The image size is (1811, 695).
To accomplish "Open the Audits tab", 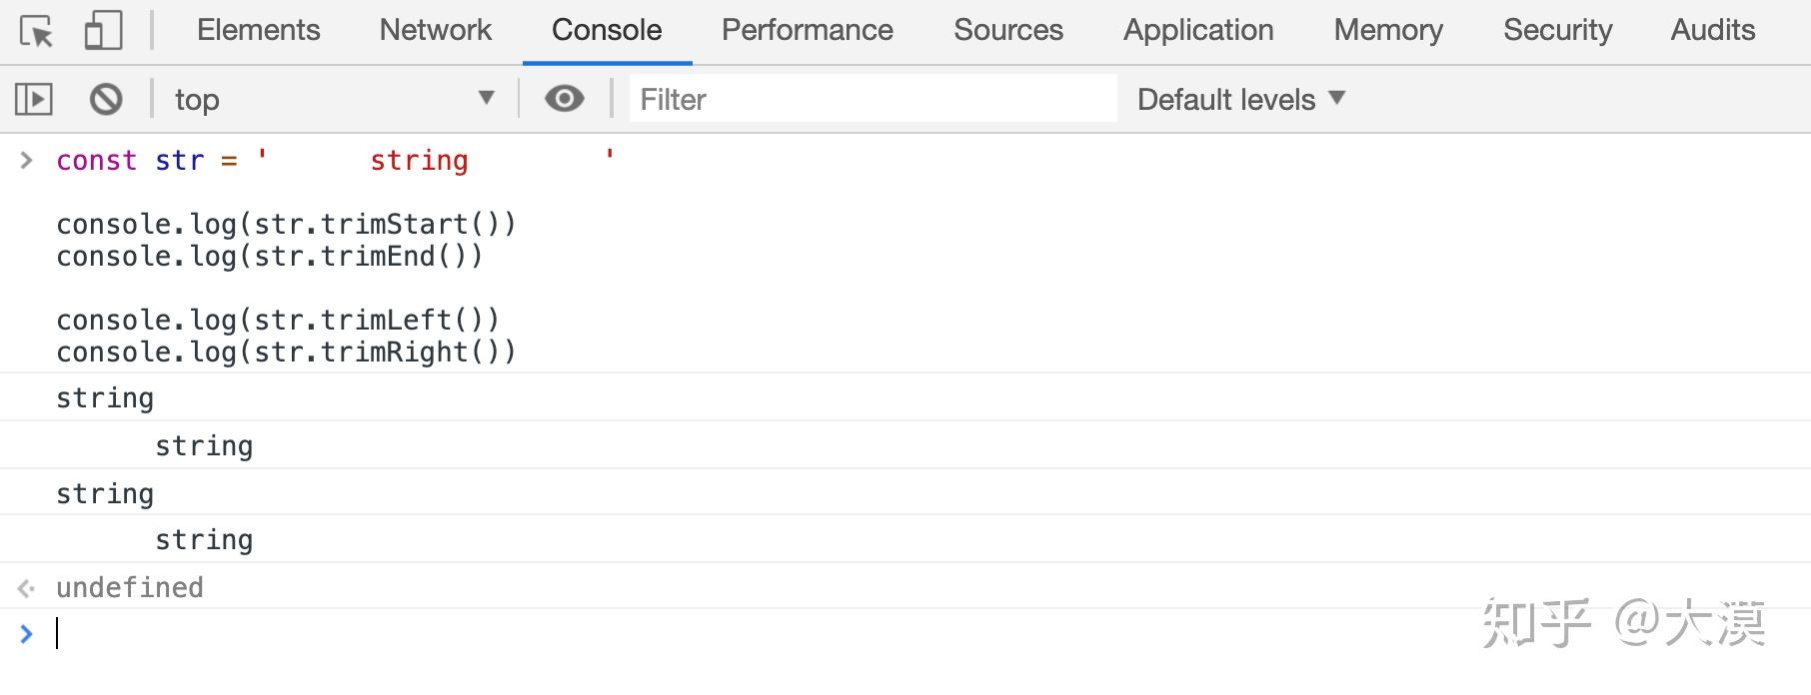I will [x=1712, y=31].
